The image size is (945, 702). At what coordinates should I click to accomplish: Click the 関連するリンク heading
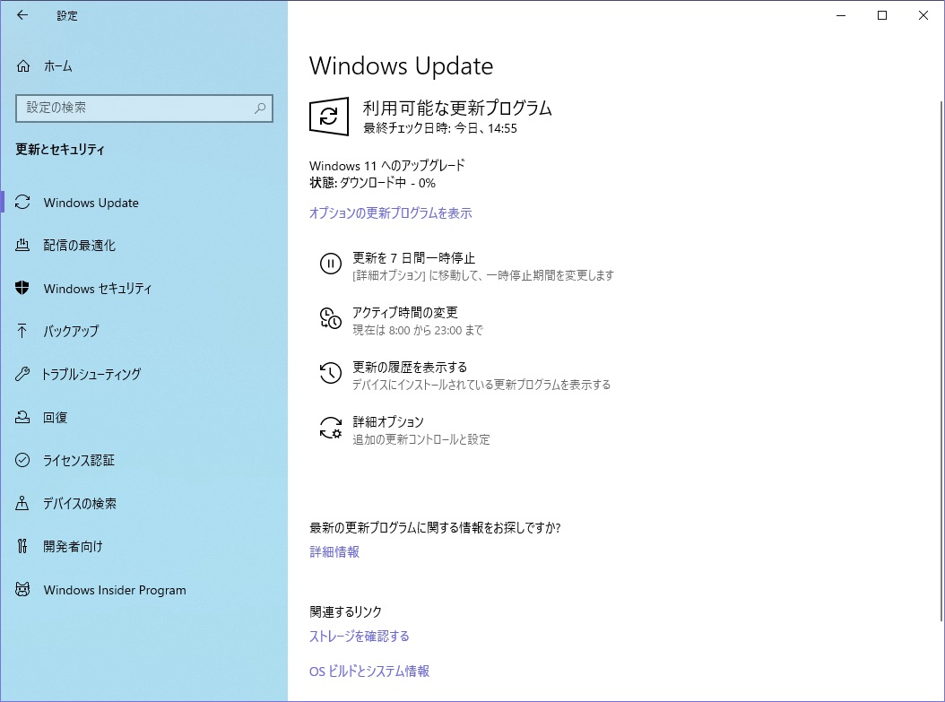coord(346,611)
